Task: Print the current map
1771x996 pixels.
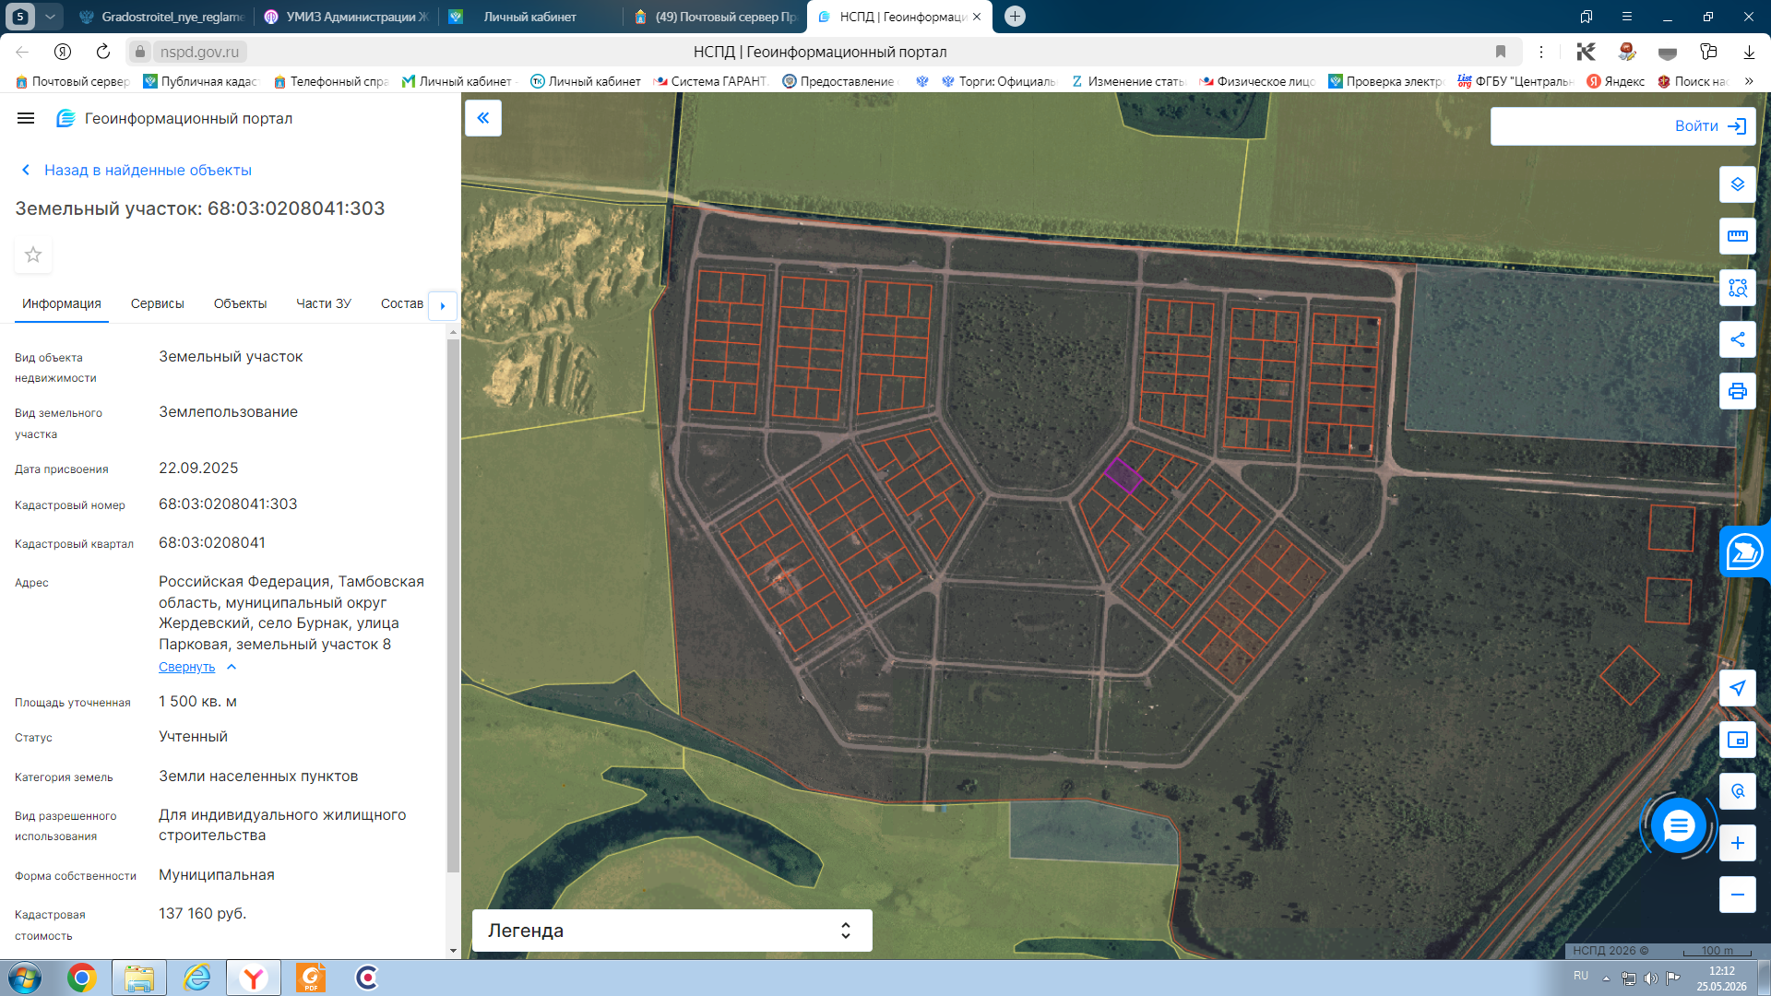Action: click(1738, 391)
